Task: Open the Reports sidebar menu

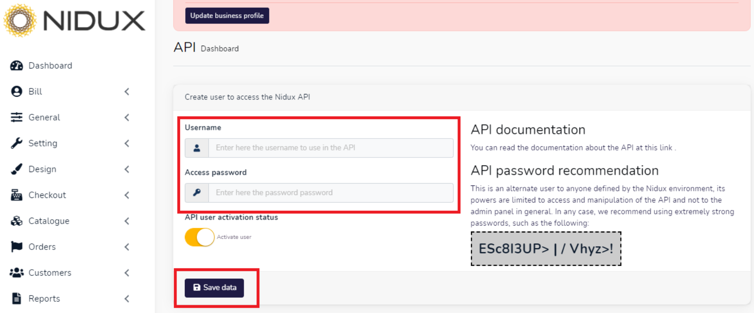Action: pyautogui.click(x=44, y=298)
